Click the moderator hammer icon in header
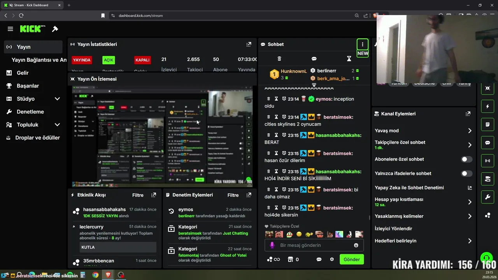 click(55, 29)
